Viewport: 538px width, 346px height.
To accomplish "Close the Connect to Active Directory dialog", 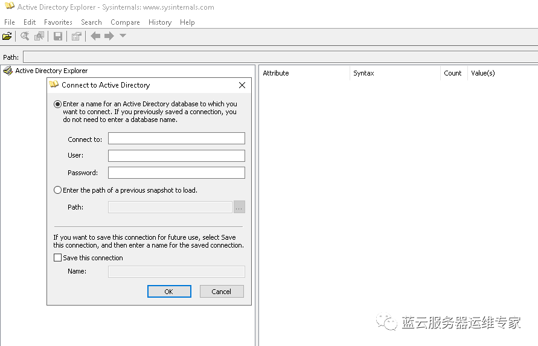I will pos(242,85).
